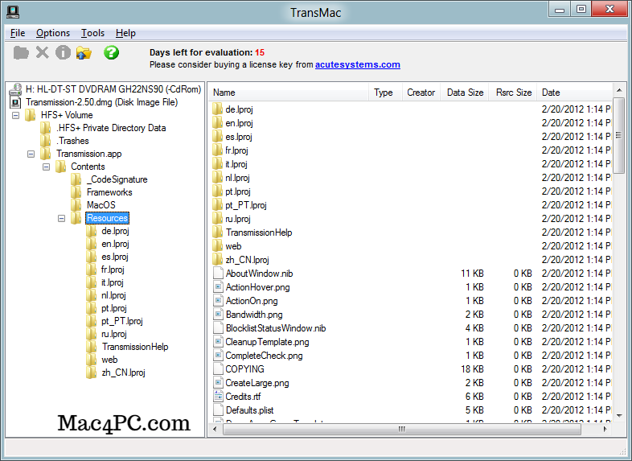This screenshot has height=461, width=632.
Task: Click the _CodeSignature folder icon in tree
Action: 76,179
